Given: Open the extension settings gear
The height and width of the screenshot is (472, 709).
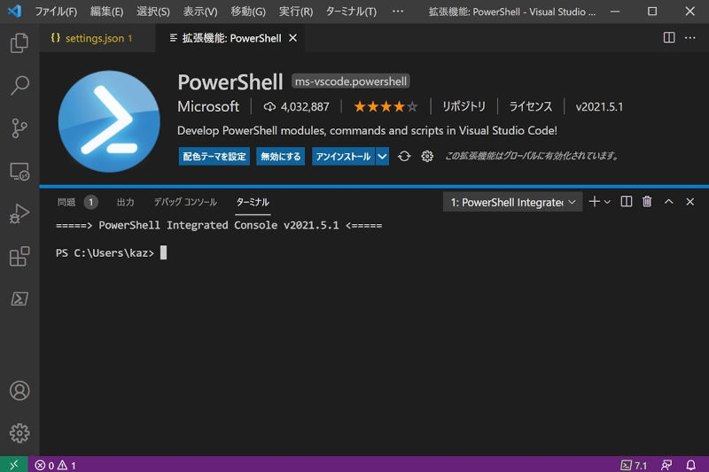Looking at the screenshot, I should pyautogui.click(x=427, y=156).
